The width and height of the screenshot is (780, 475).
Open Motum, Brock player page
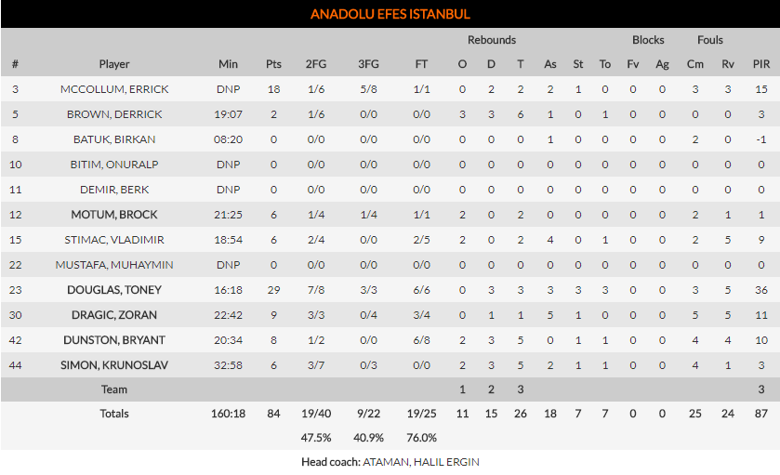pyautogui.click(x=114, y=215)
